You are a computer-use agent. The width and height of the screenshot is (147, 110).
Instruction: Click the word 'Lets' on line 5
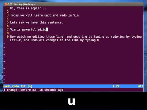point(13,22)
